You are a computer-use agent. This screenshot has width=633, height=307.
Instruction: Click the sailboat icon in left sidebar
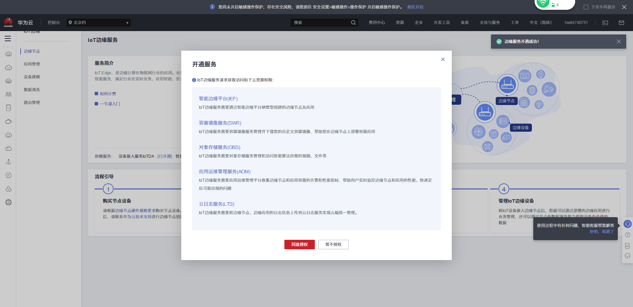pyautogui.click(x=8, y=162)
